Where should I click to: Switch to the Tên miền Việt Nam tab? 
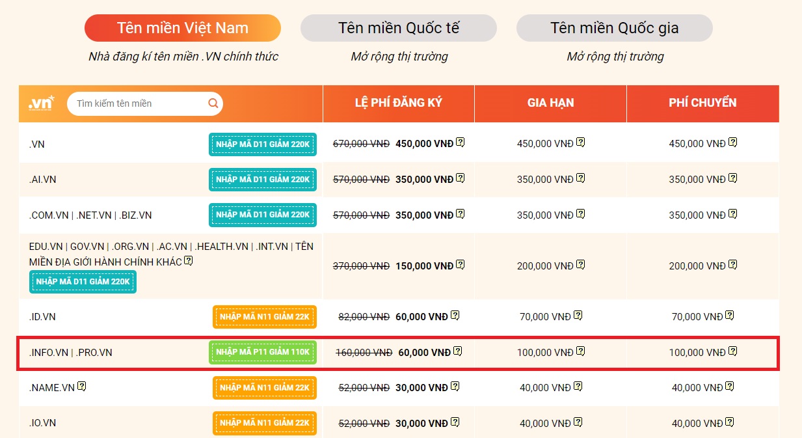click(x=183, y=28)
